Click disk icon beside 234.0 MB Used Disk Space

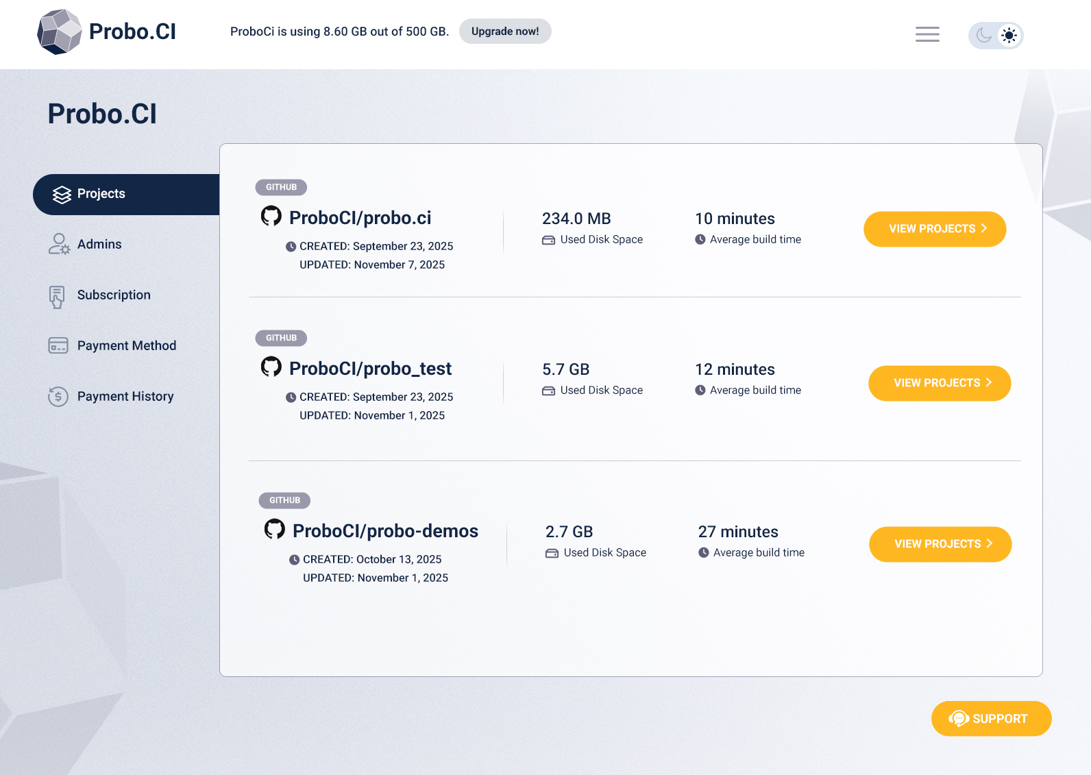pyautogui.click(x=548, y=240)
